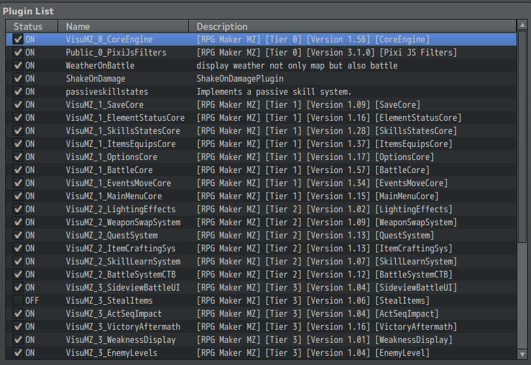Click the [Version 1.13] [QuestSystem] description
This screenshot has height=365, width=531.
(x=315, y=235)
